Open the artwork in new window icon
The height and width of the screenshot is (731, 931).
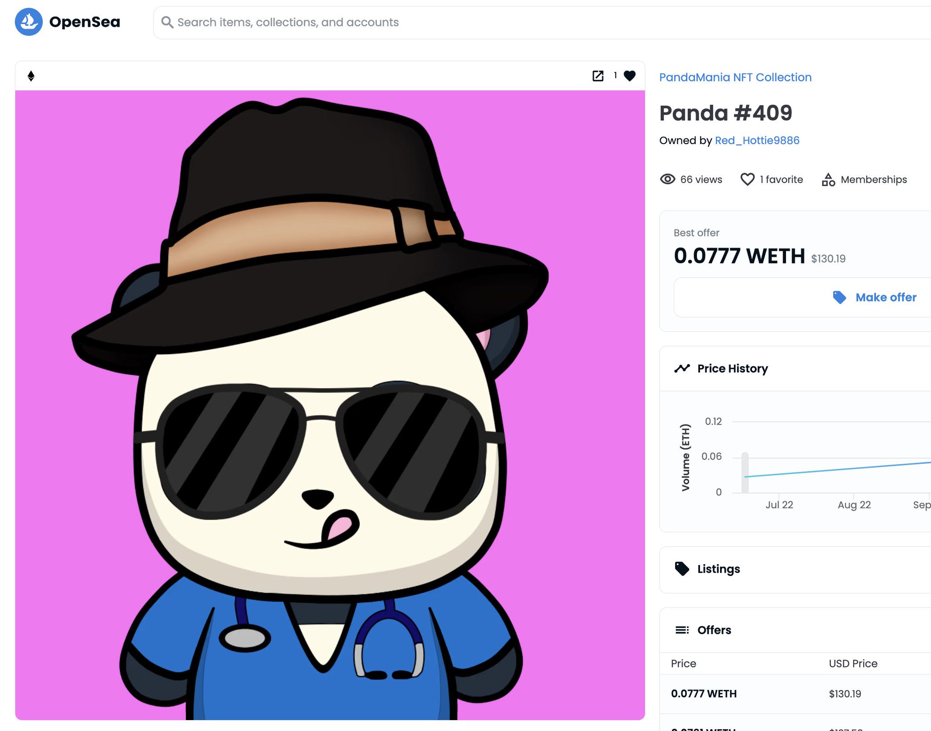(598, 76)
